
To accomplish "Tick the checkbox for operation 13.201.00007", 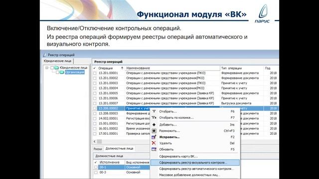I will (95, 103).
